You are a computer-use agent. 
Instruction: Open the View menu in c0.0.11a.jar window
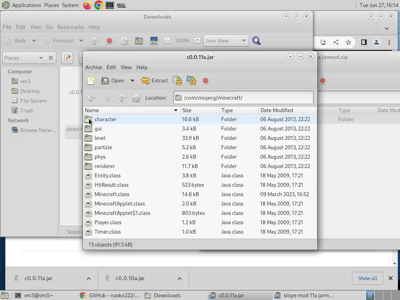click(126, 67)
